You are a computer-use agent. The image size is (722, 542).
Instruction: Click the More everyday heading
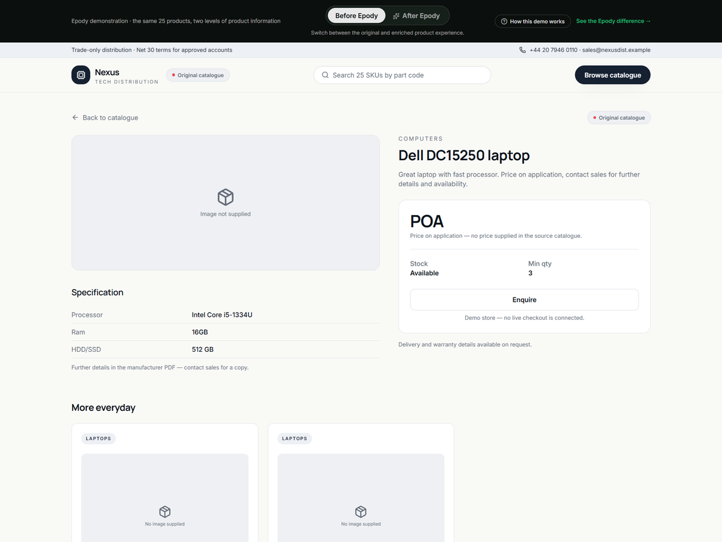pos(103,408)
